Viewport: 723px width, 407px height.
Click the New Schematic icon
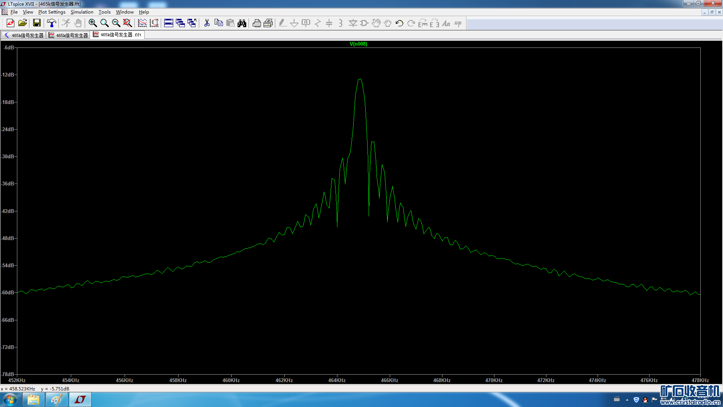[11, 23]
